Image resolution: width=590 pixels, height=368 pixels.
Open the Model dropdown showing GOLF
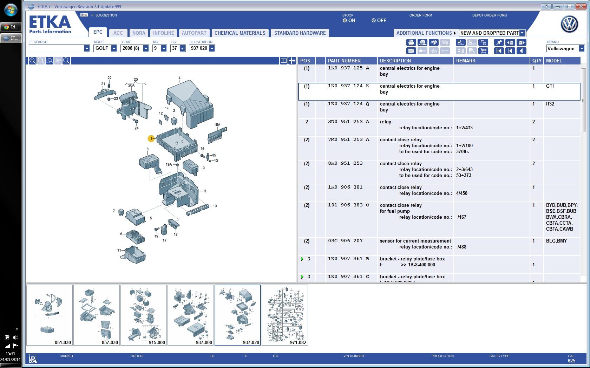[114, 48]
